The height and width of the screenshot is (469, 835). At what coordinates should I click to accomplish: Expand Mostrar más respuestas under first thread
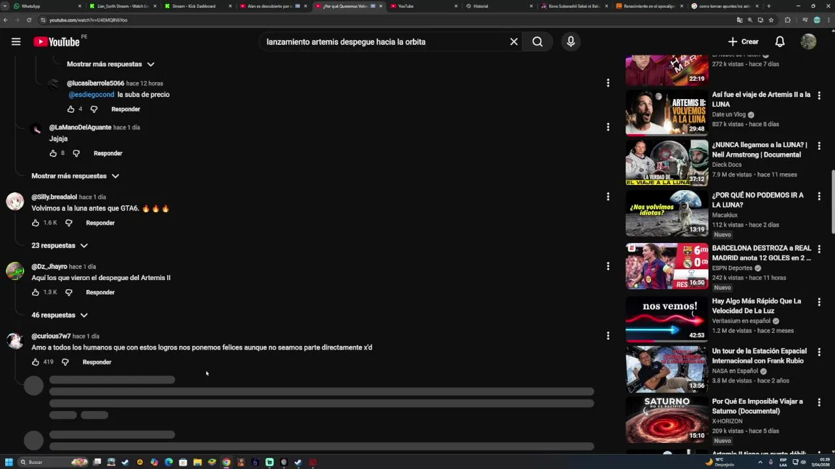point(110,64)
